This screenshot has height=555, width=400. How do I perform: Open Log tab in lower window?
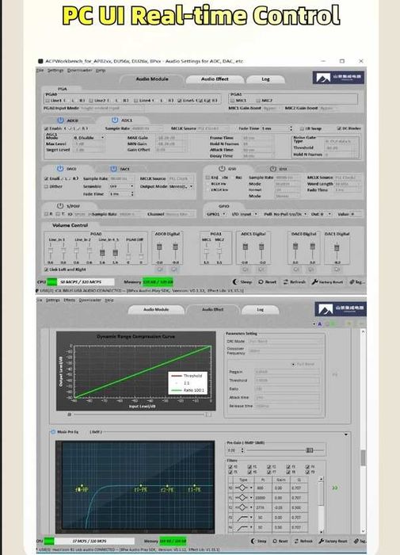[260, 310]
